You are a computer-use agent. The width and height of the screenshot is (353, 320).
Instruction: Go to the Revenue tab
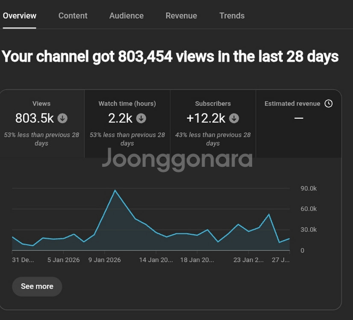(x=181, y=16)
